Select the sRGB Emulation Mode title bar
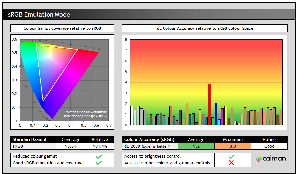 (x=149, y=14)
